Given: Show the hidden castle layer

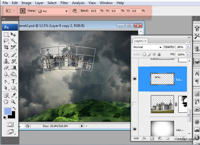Looking at the screenshot, I should pyautogui.click(x=135, y=104).
